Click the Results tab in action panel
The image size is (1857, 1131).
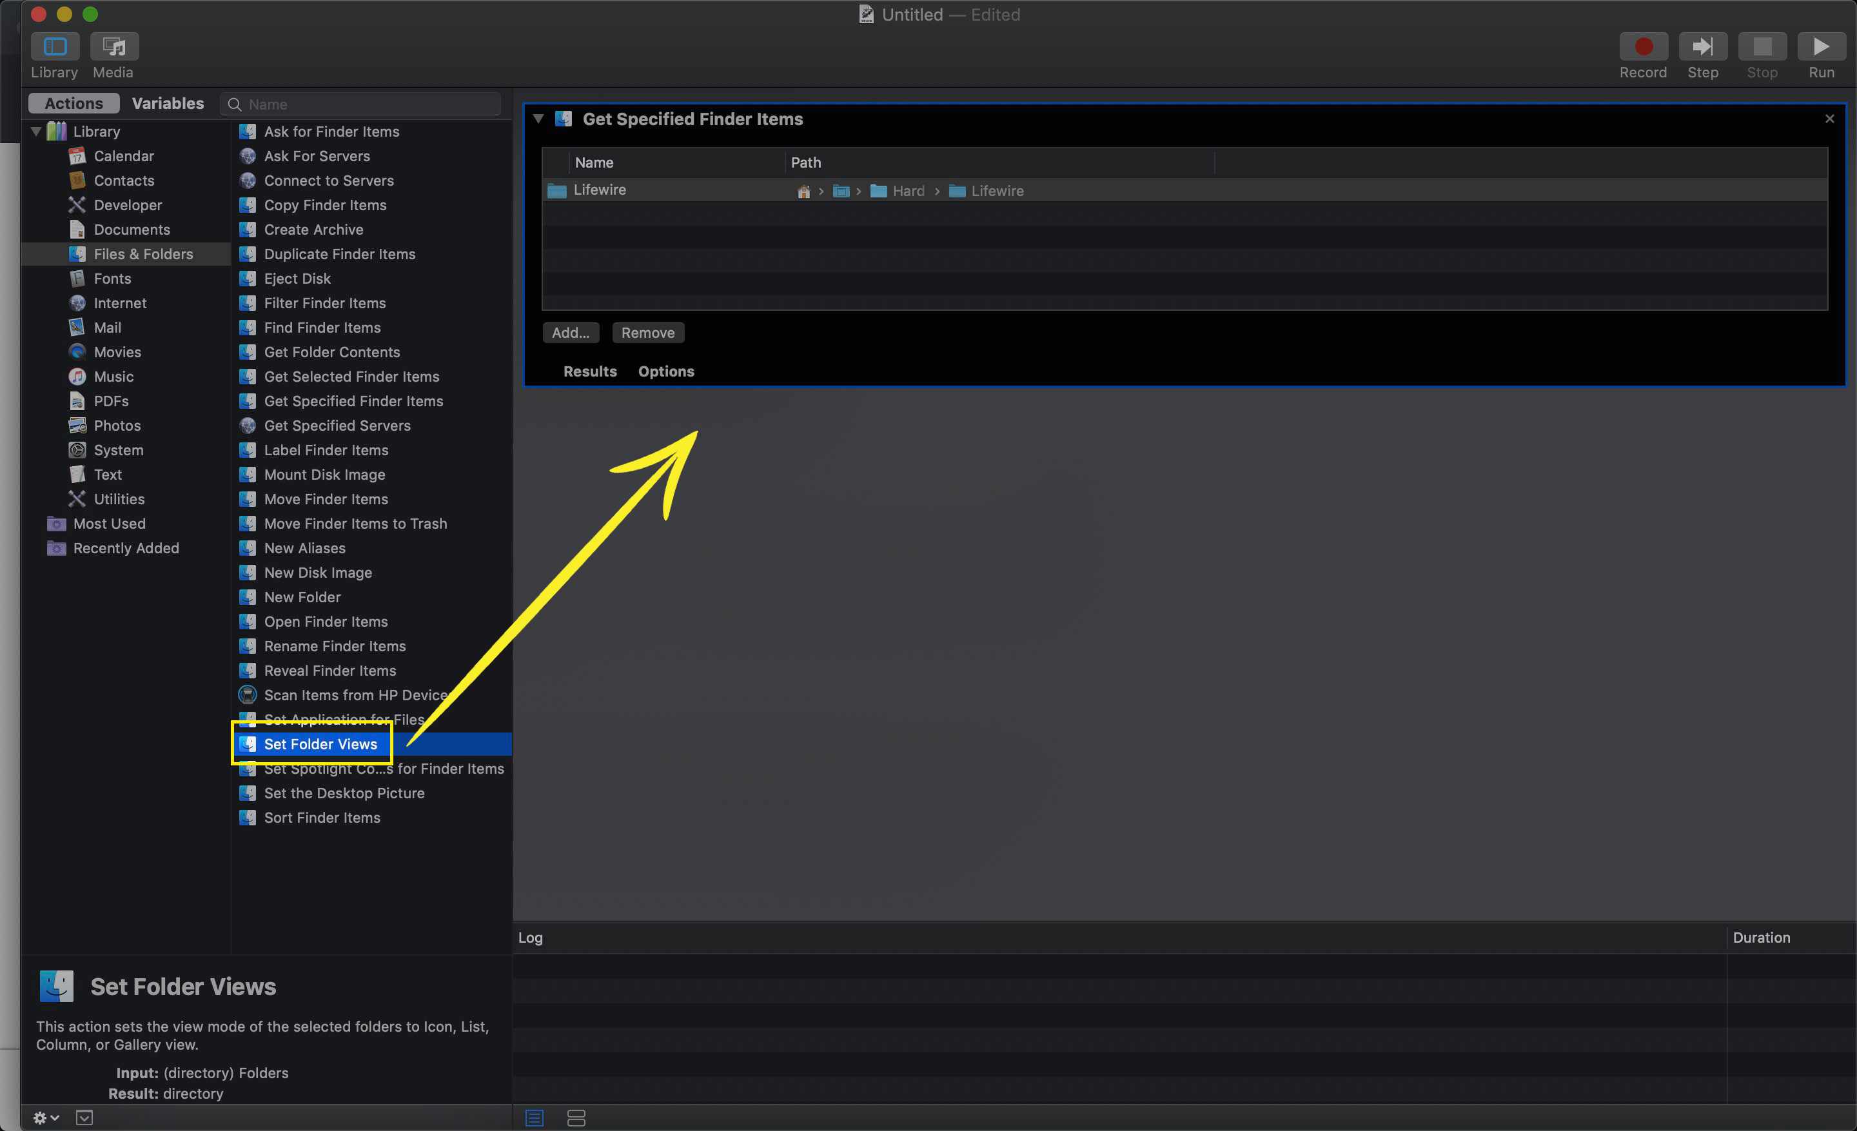[x=589, y=370]
